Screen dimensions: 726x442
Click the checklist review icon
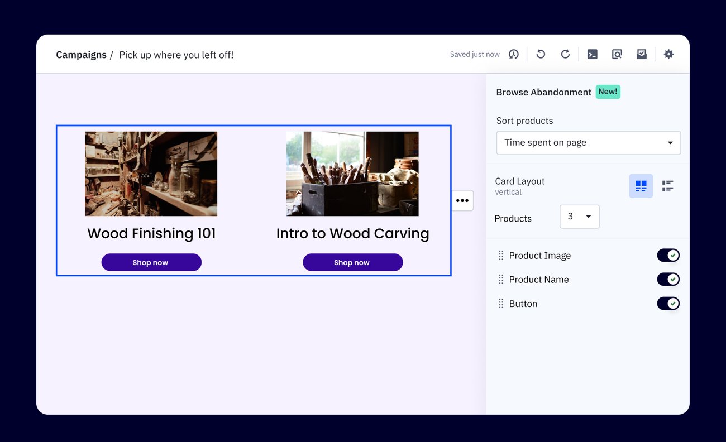(x=642, y=54)
